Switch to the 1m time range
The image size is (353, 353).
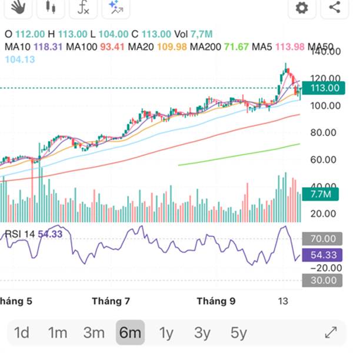(57, 333)
